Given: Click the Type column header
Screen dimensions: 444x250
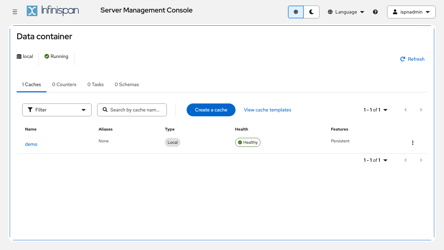Looking at the screenshot, I should point(170,129).
